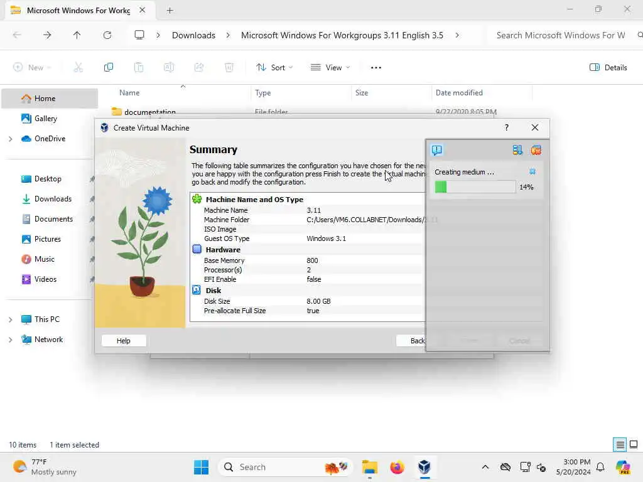Click the Explorer search field

click(x=566, y=35)
